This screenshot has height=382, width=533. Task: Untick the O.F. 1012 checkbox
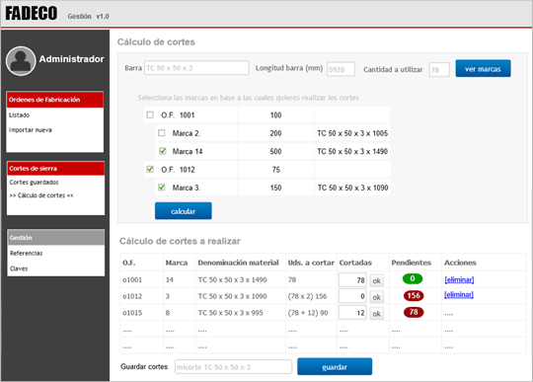150,169
